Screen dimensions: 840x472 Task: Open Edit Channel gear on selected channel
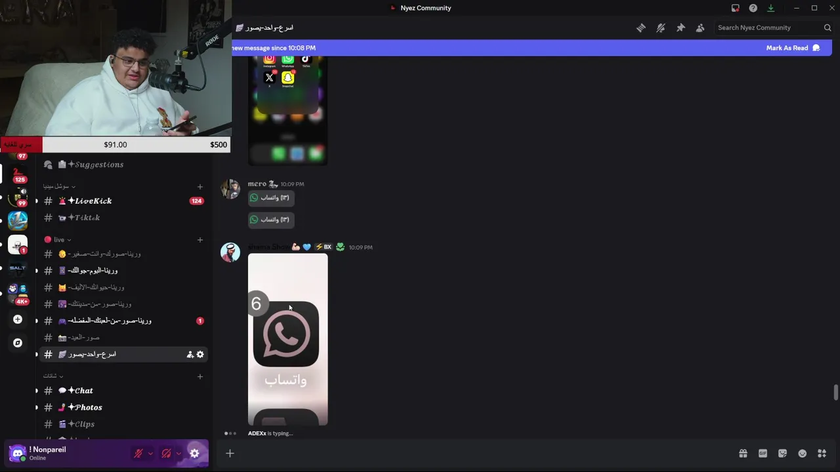[x=200, y=355]
